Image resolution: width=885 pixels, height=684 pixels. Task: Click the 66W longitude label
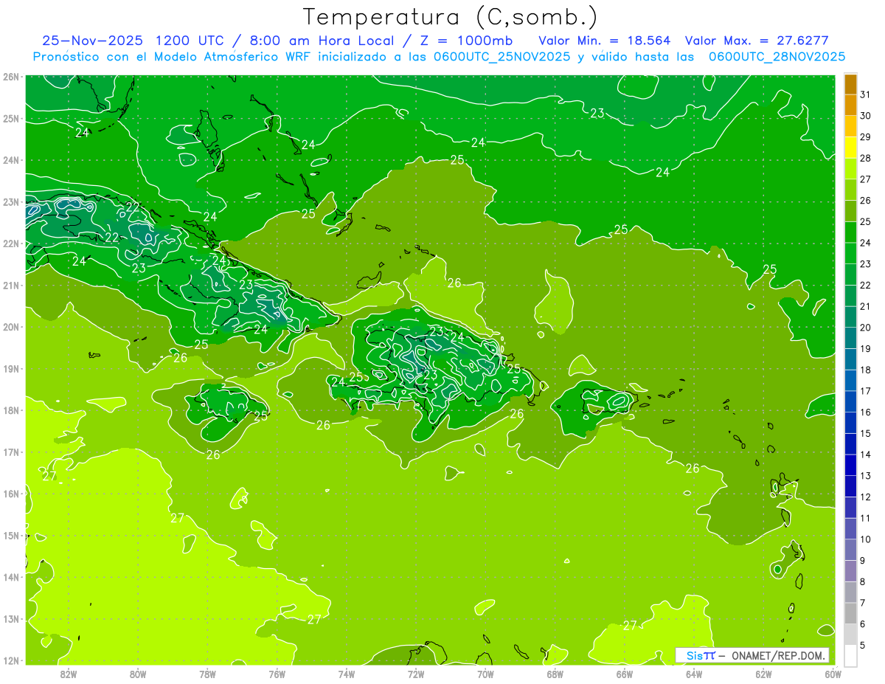click(625, 674)
